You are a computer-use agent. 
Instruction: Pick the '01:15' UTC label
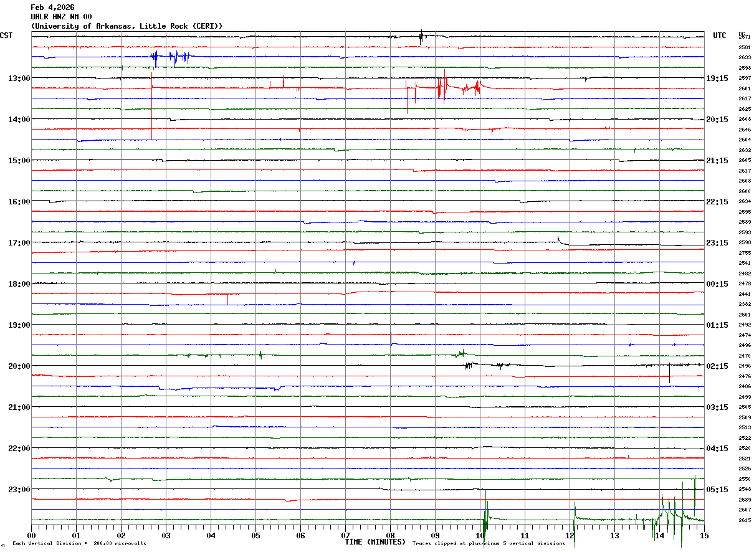pos(717,325)
